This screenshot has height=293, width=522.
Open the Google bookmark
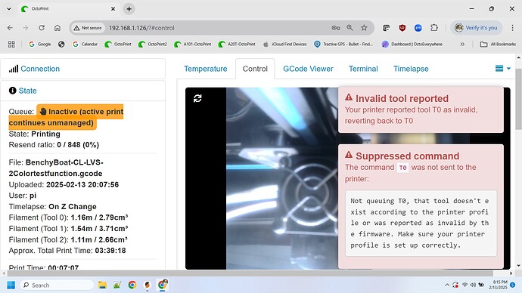pos(39,45)
